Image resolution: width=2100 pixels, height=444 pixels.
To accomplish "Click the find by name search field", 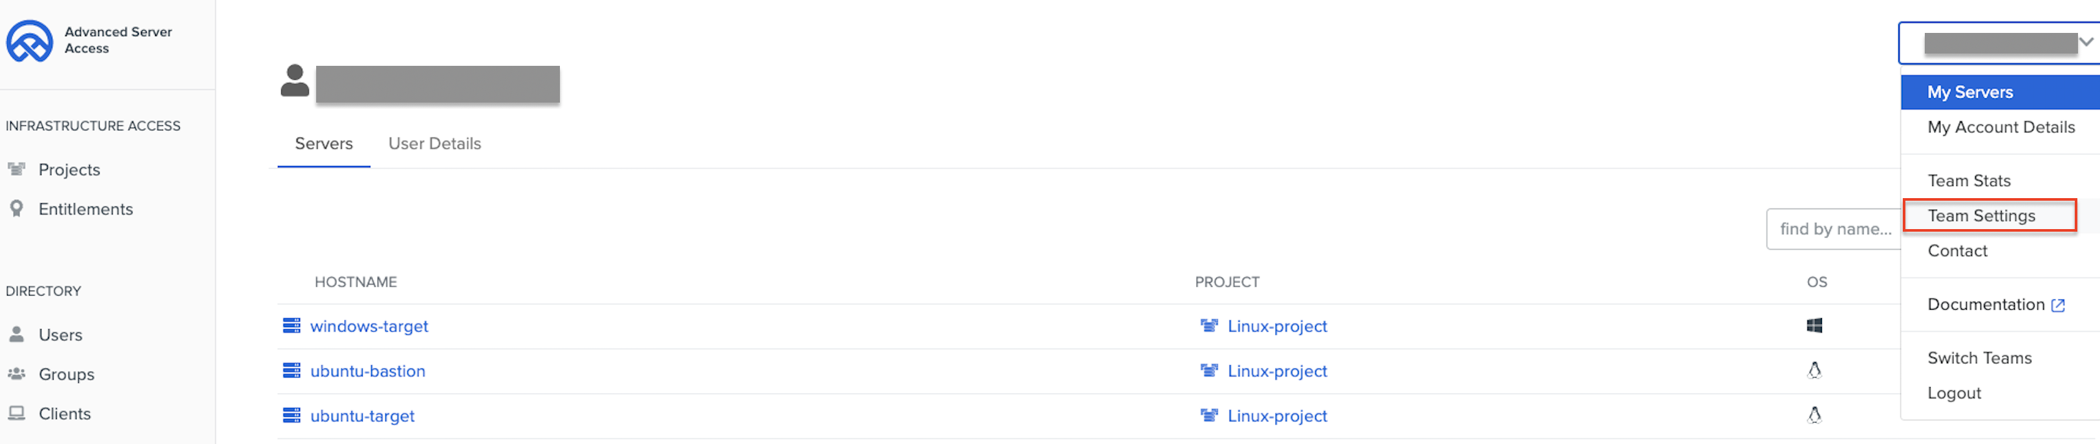I will tap(1834, 229).
